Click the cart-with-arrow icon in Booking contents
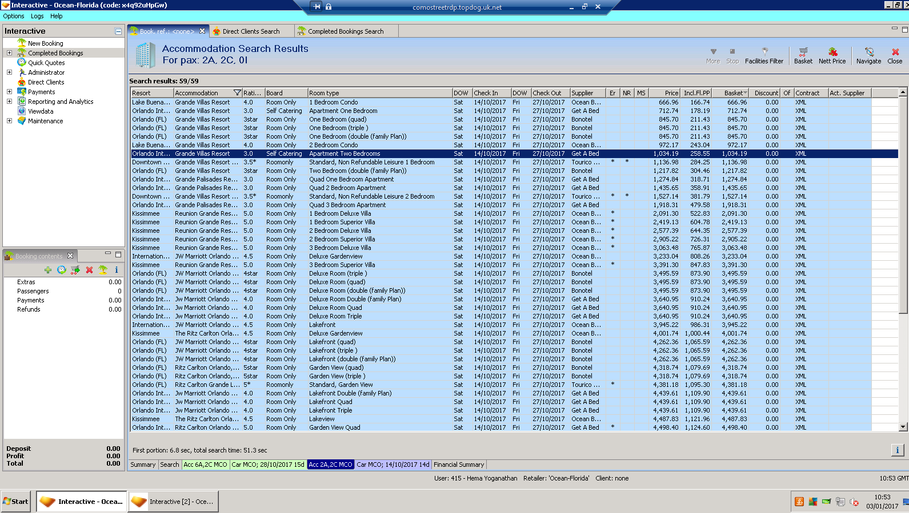909x513 pixels. tap(75, 270)
